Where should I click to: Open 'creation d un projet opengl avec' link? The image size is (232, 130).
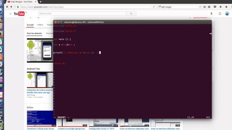click(71, 129)
